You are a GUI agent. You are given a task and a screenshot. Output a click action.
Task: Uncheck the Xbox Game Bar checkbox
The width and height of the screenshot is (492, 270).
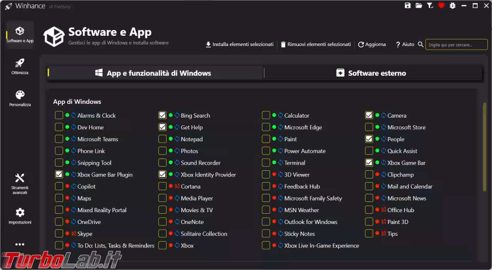pos(369,163)
